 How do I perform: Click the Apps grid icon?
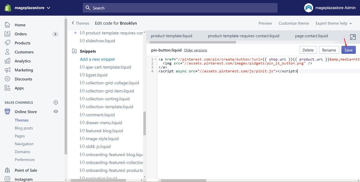point(7,88)
